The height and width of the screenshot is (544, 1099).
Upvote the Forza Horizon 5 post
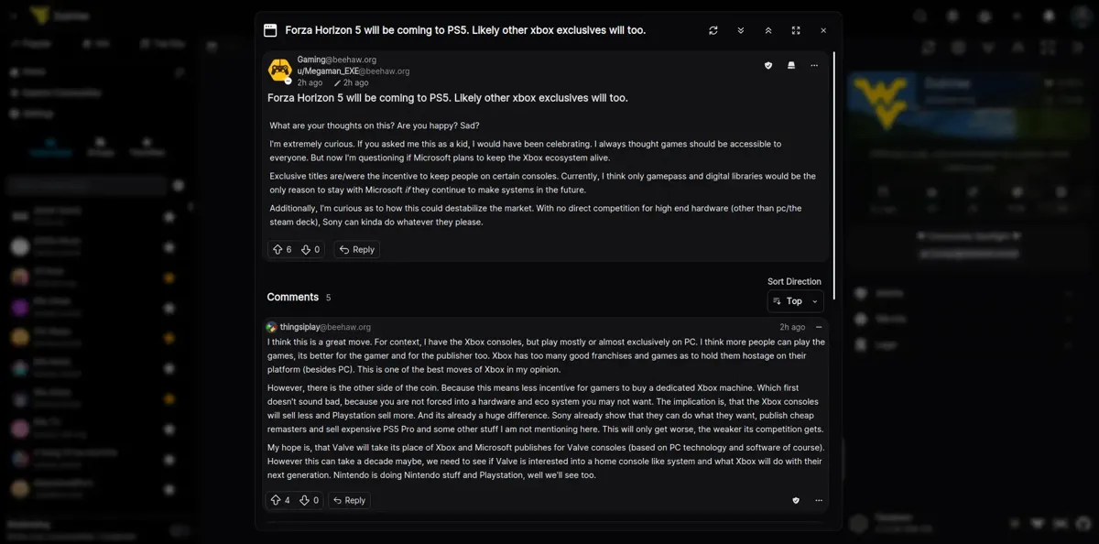tap(277, 249)
